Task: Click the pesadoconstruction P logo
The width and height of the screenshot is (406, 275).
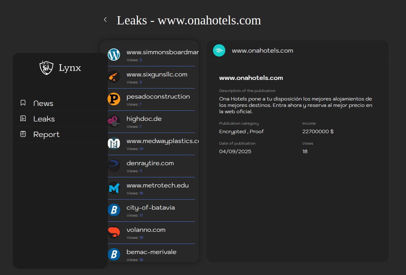Action: tap(114, 99)
